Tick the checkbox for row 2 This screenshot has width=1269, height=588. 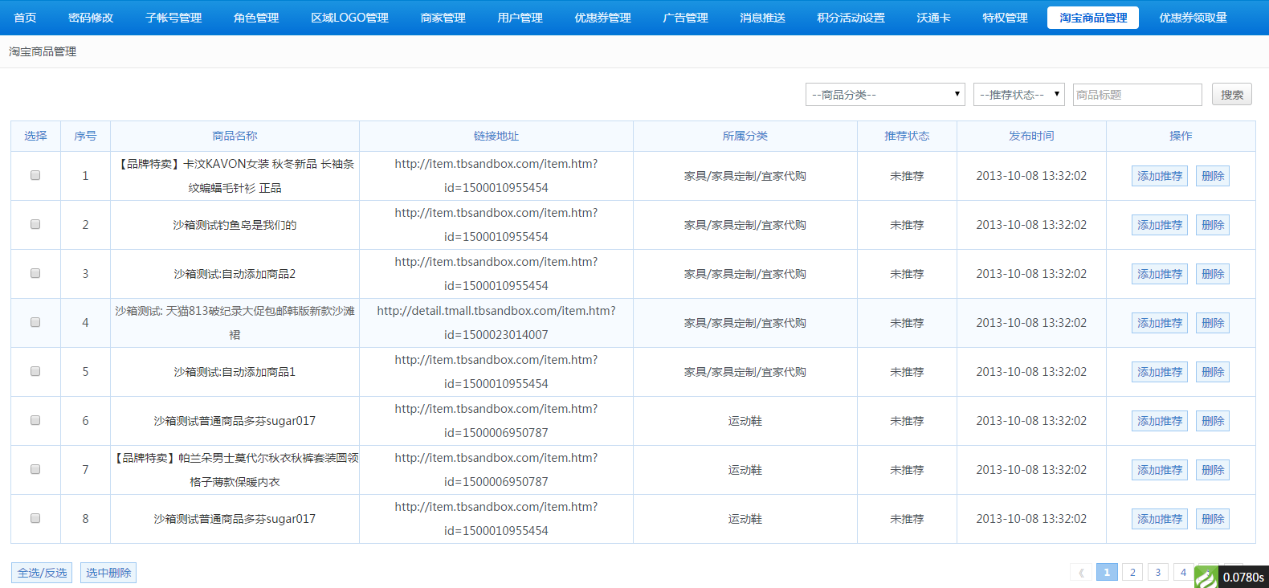click(x=35, y=224)
